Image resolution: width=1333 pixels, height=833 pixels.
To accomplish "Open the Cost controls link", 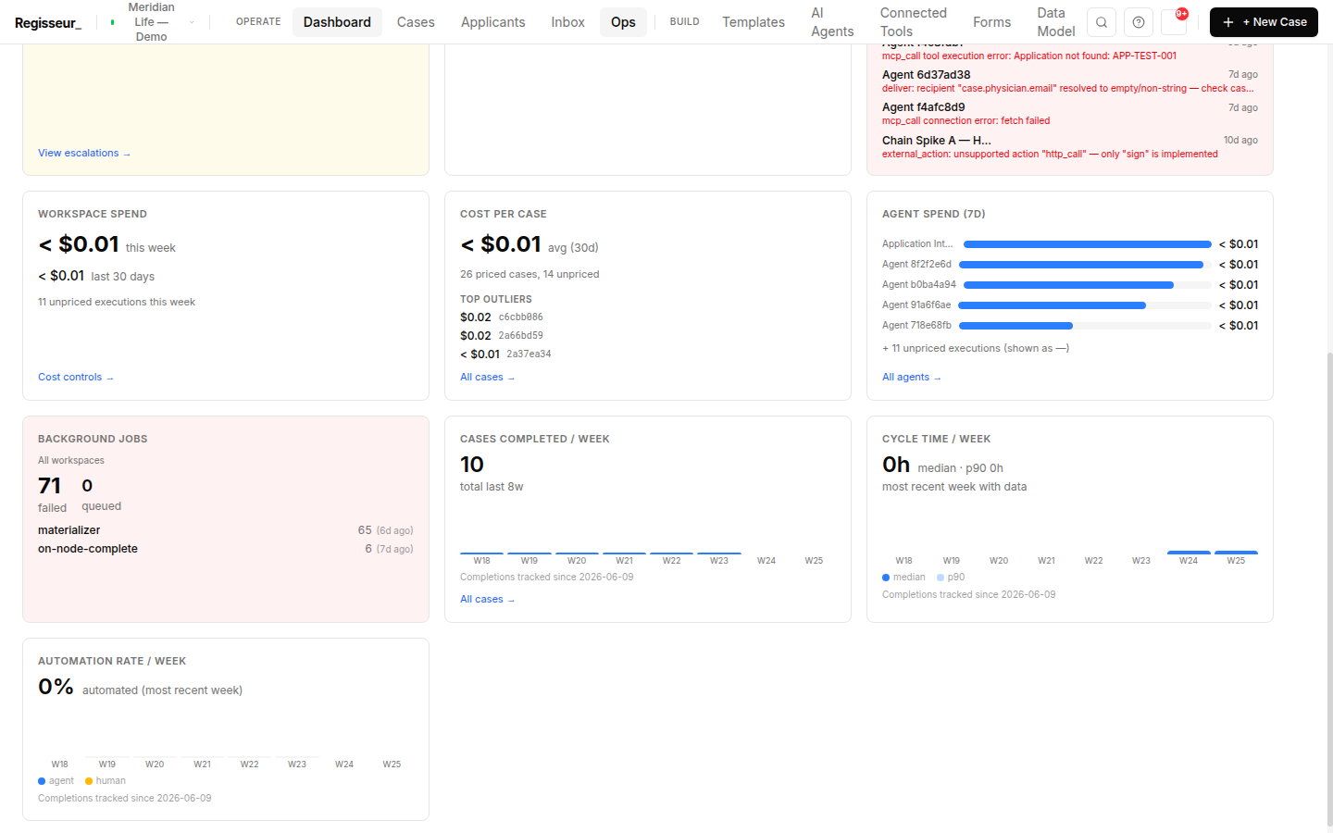I will click(75, 378).
